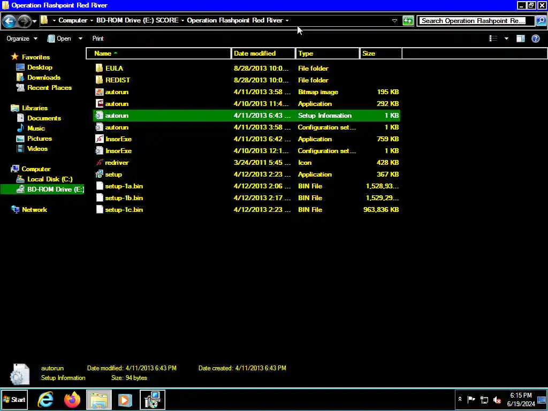Open the Pictures library
Screen dimensions: 548x411
pos(40,139)
